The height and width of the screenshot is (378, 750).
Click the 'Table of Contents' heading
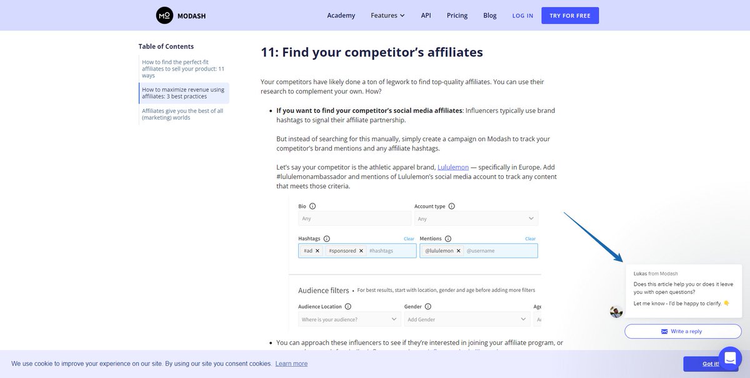click(x=166, y=46)
